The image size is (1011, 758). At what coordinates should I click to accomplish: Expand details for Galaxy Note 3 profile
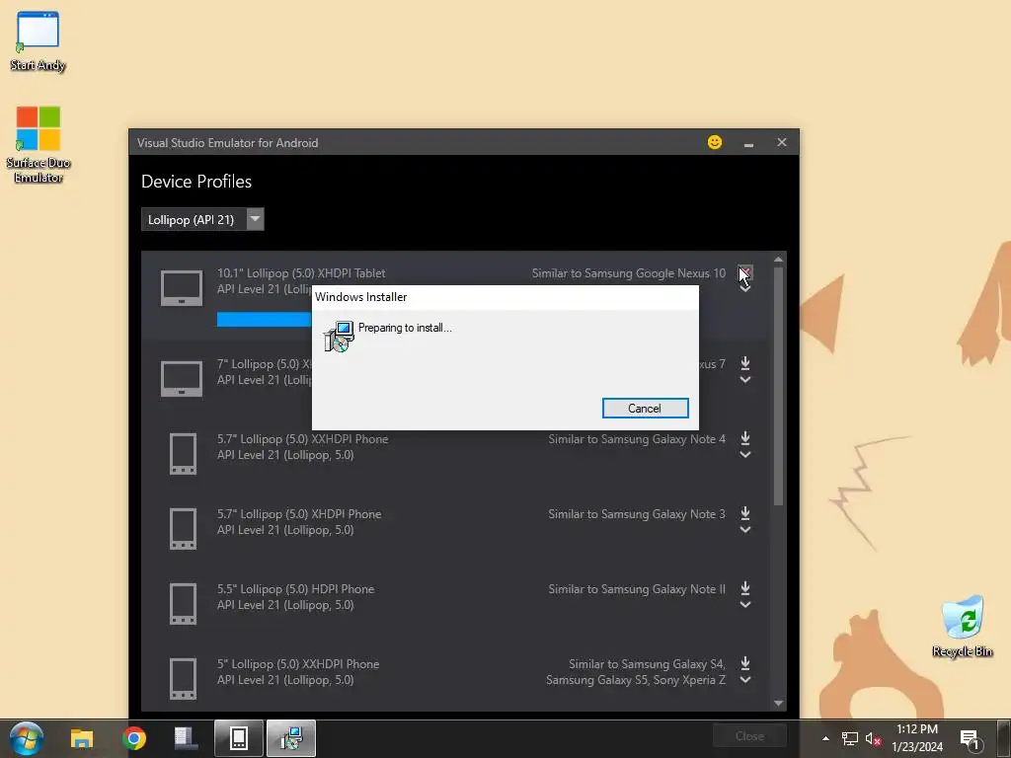745,530
